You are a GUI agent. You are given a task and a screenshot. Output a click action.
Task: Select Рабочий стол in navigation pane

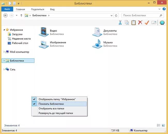(20, 43)
